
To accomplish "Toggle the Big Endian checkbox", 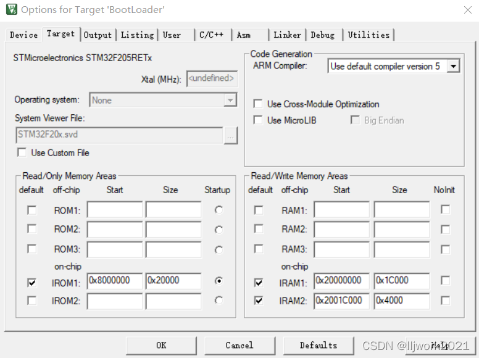I will (x=355, y=120).
